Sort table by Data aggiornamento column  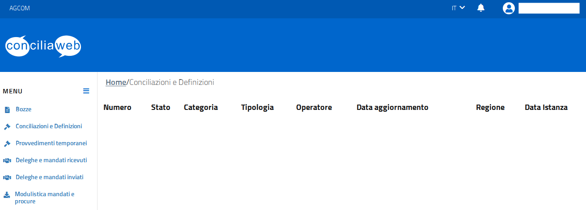tap(392, 107)
